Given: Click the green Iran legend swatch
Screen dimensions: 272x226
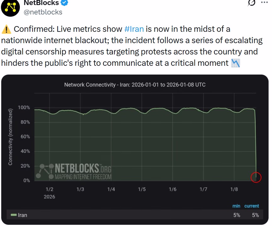Looking at the screenshot, I should pyautogui.click(x=13, y=215).
